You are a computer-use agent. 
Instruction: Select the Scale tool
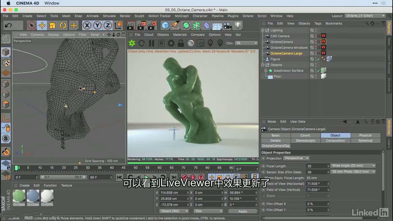coord(53,25)
